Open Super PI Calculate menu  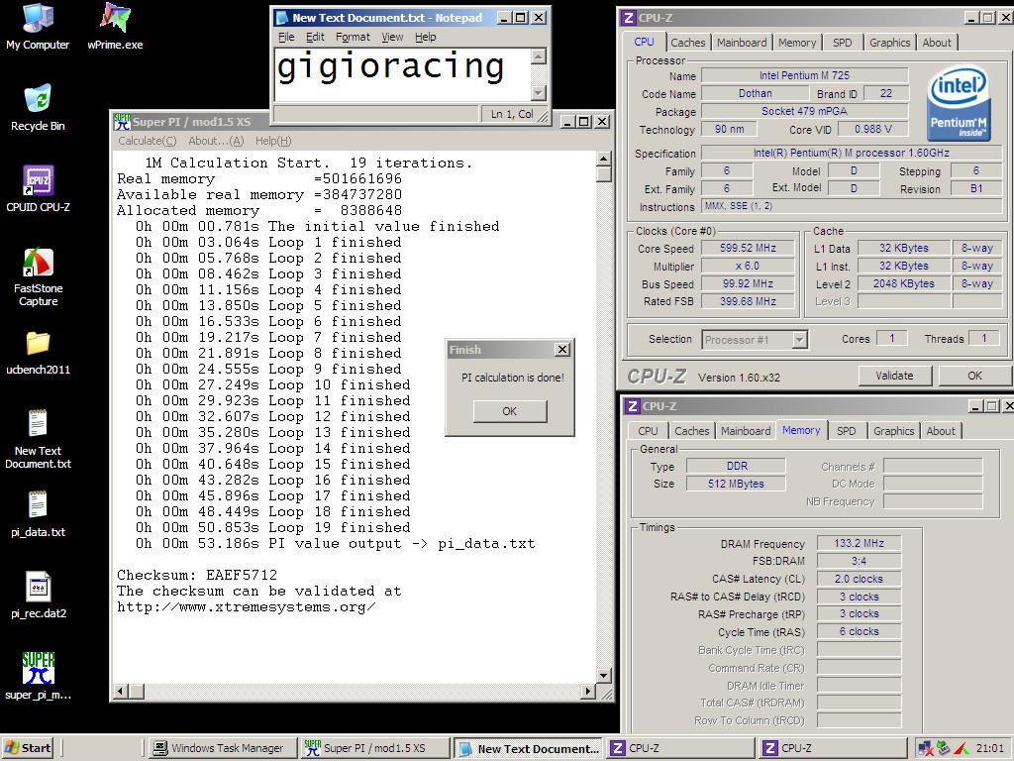[x=147, y=141]
